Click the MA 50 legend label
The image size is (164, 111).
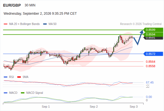click(x=53, y=24)
